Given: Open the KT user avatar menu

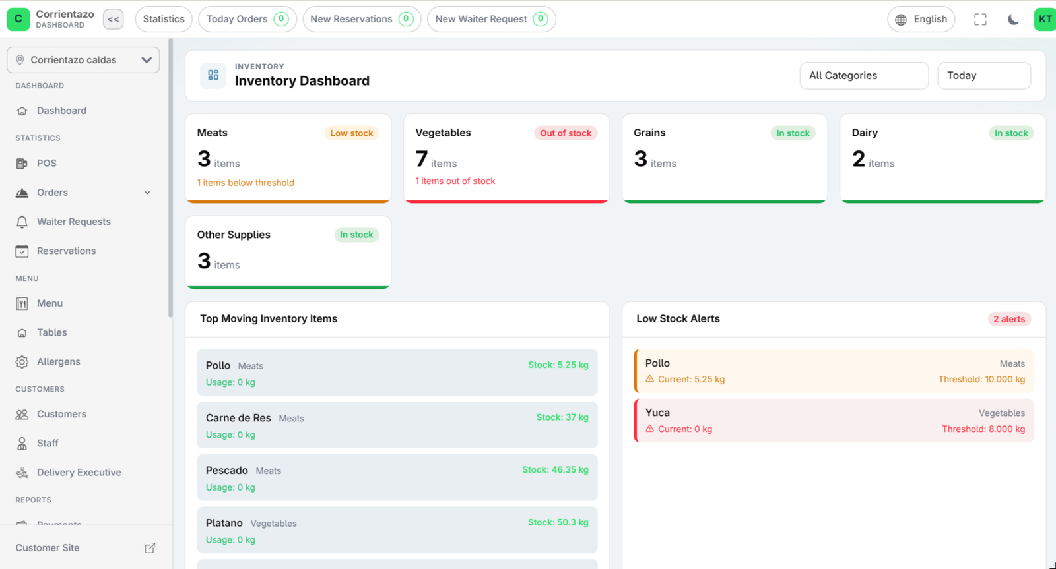Looking at the screenshot, I should (x=1045, y=19).
